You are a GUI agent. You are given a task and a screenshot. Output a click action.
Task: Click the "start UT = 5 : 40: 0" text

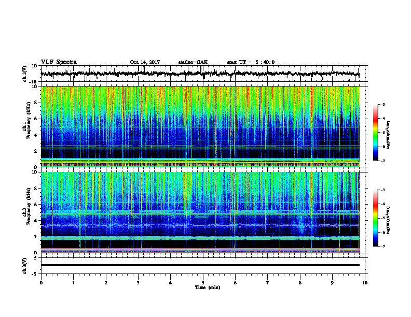(251, 62)
